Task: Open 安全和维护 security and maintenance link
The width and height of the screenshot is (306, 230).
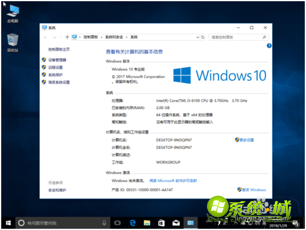Action: [x=57, y=190]
